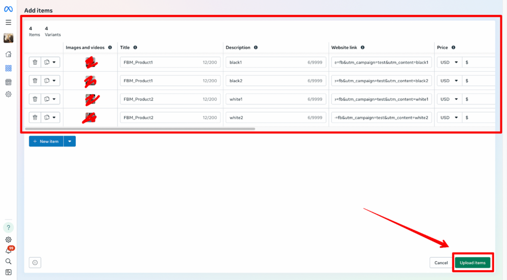Duplicate the white2 item row
Screen dimensions: 507x280
click(x=47, y=118)
